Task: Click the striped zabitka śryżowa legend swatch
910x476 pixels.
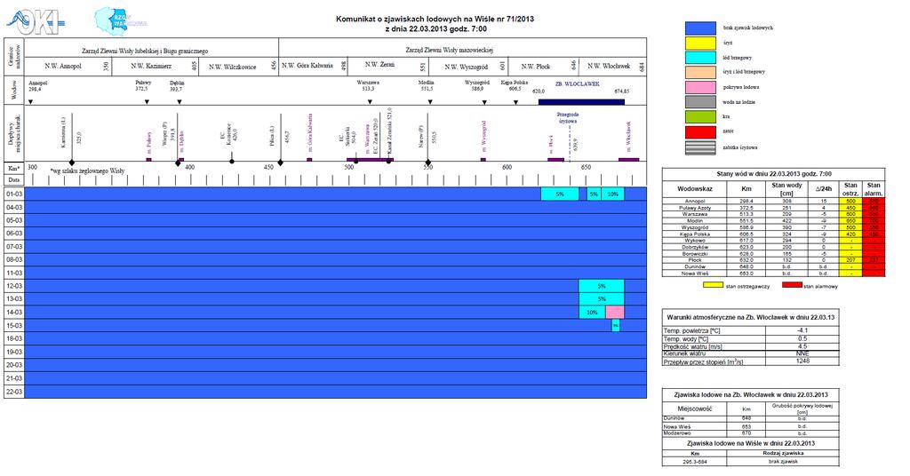Action: [x=700, y=147]
